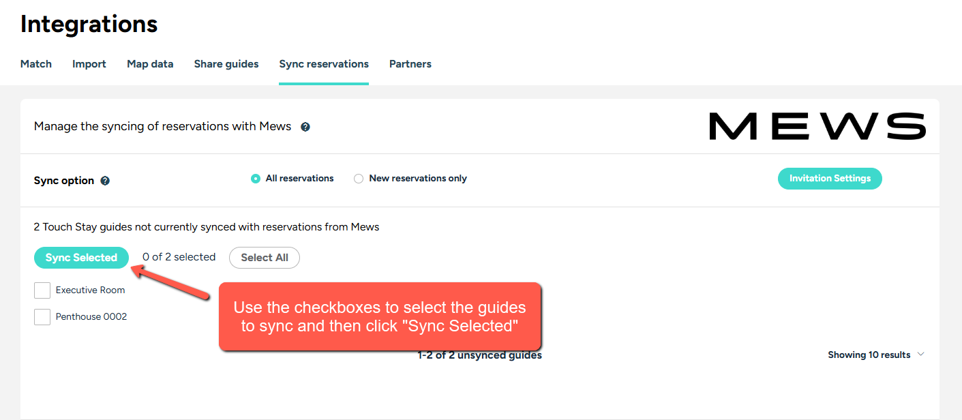962x420 pixels.
Task: Click the Penthouse 0002 guide name
Action: coord(91,316)
